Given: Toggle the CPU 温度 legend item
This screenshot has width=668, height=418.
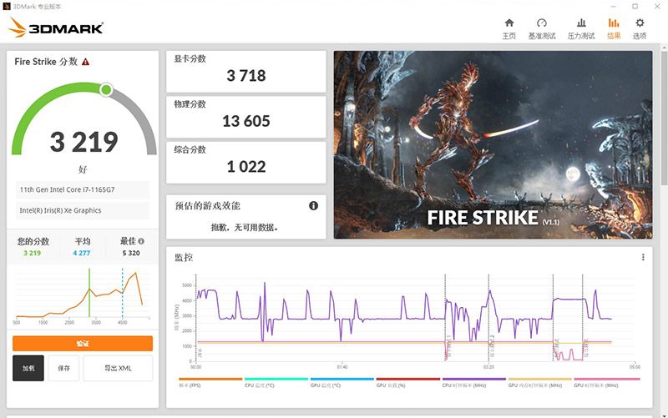Looking at the screenshot, I should [x=276, y=382].
